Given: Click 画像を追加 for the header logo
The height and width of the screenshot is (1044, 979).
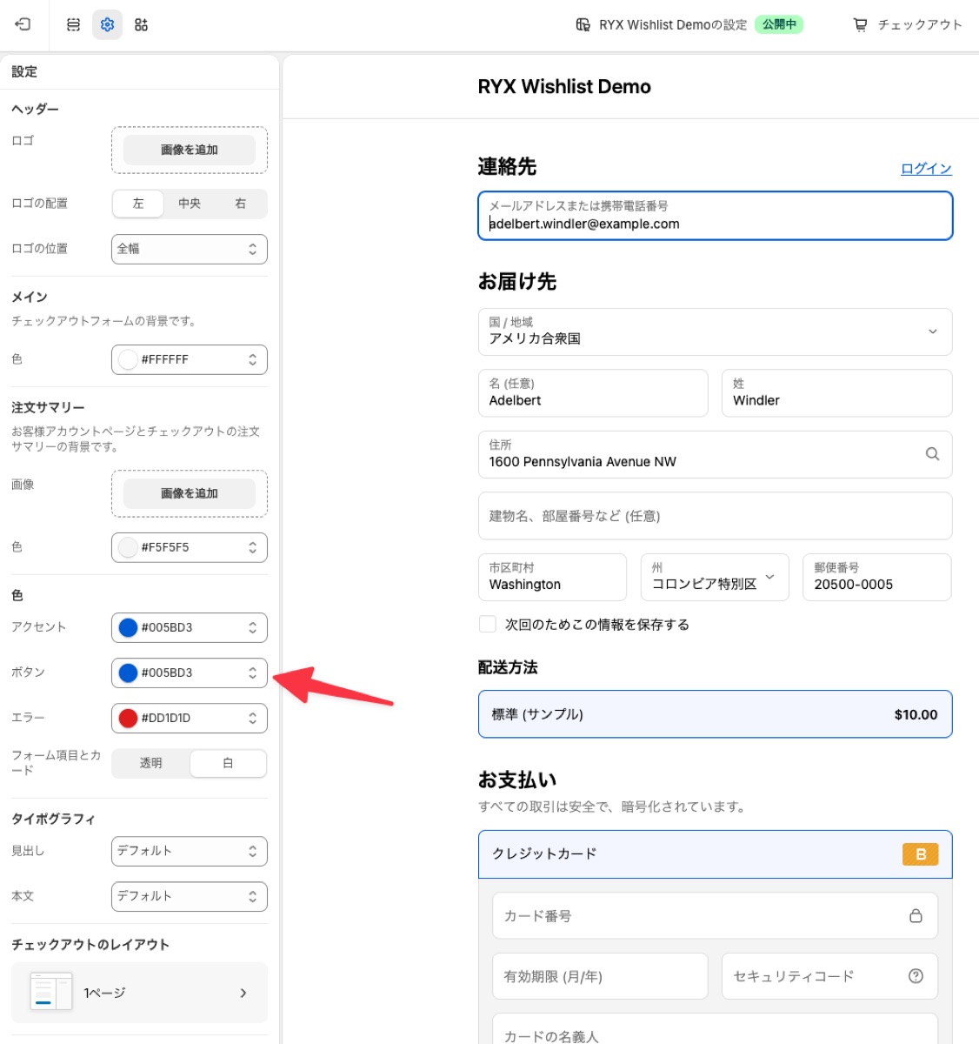Looking at the screenshot, I should click(190, 150).
